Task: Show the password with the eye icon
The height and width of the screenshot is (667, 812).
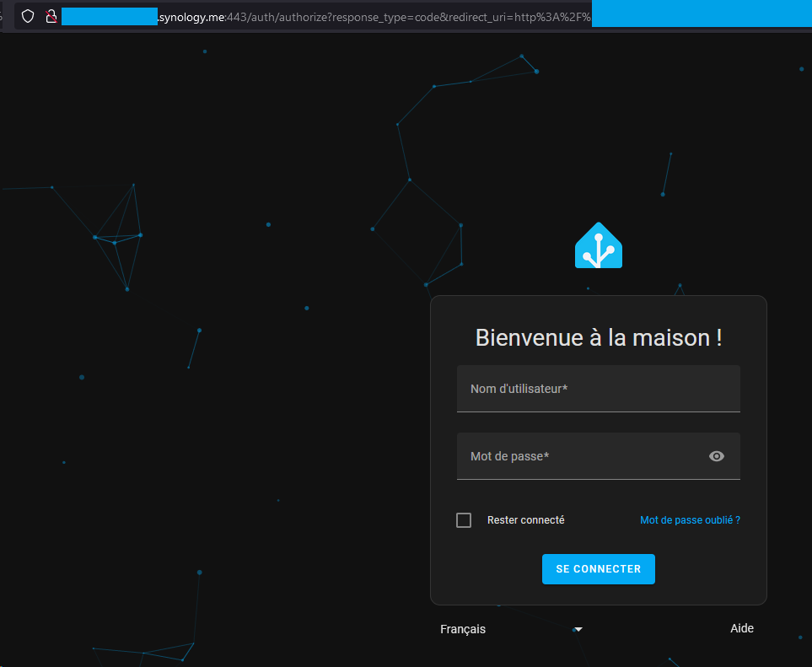Action: click(716, 455)
